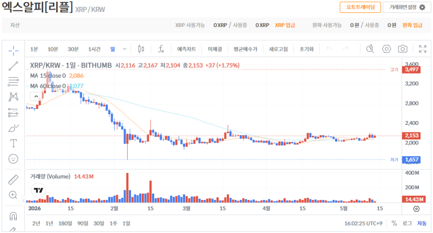Click the XRP 입금 deposit link
Screen dimensions: 433x233
point(285,25)
